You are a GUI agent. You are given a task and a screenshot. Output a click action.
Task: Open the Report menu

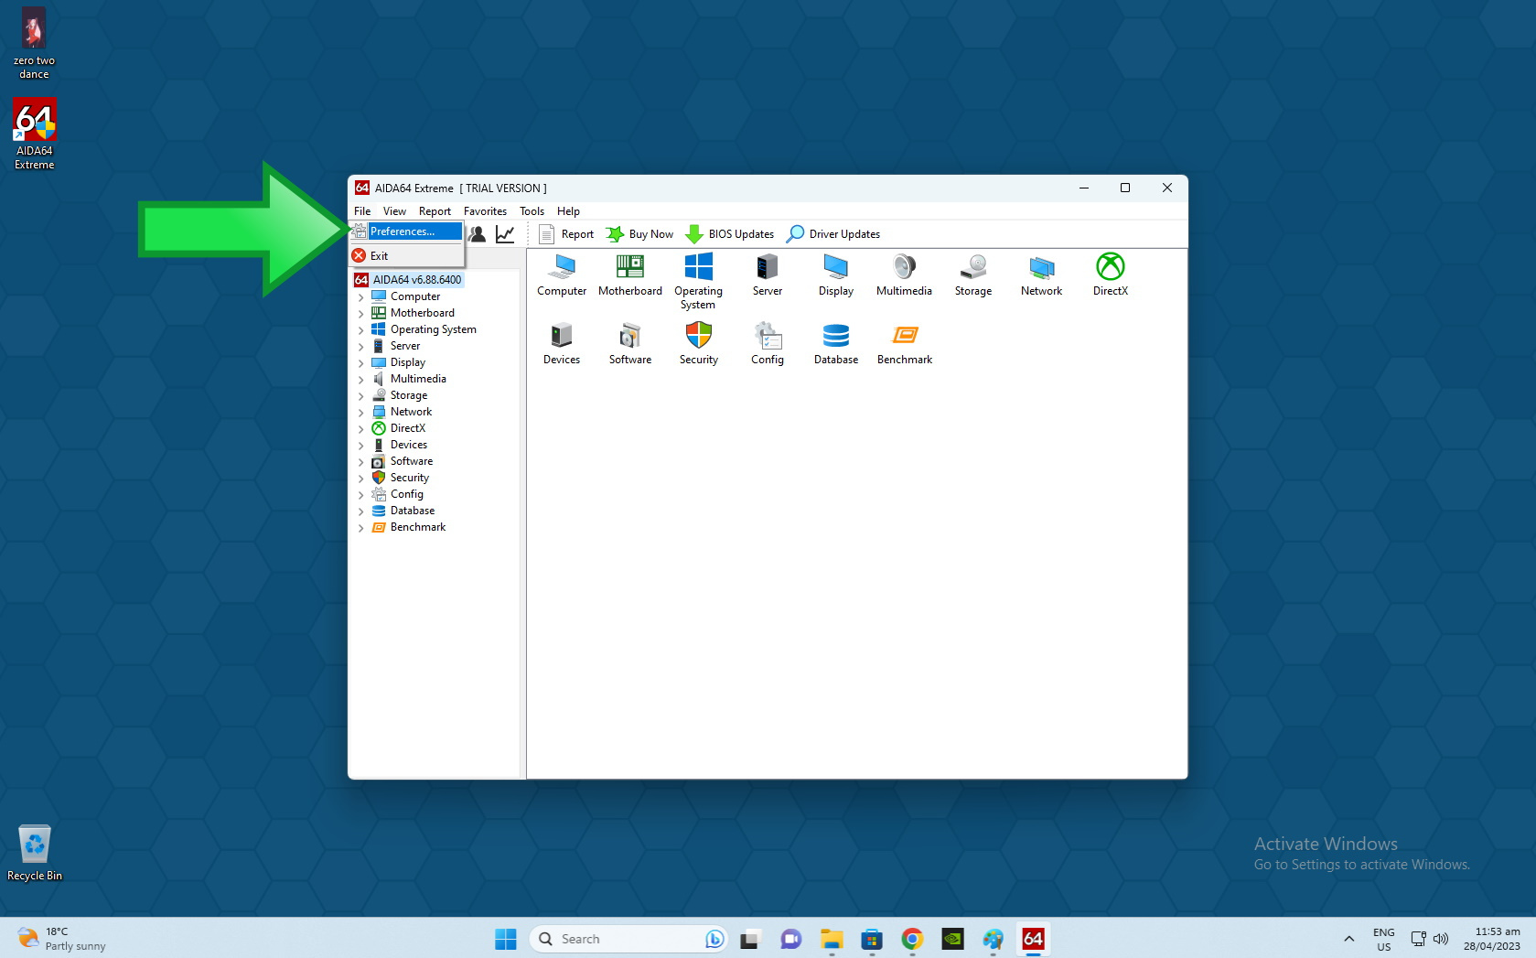435,211
